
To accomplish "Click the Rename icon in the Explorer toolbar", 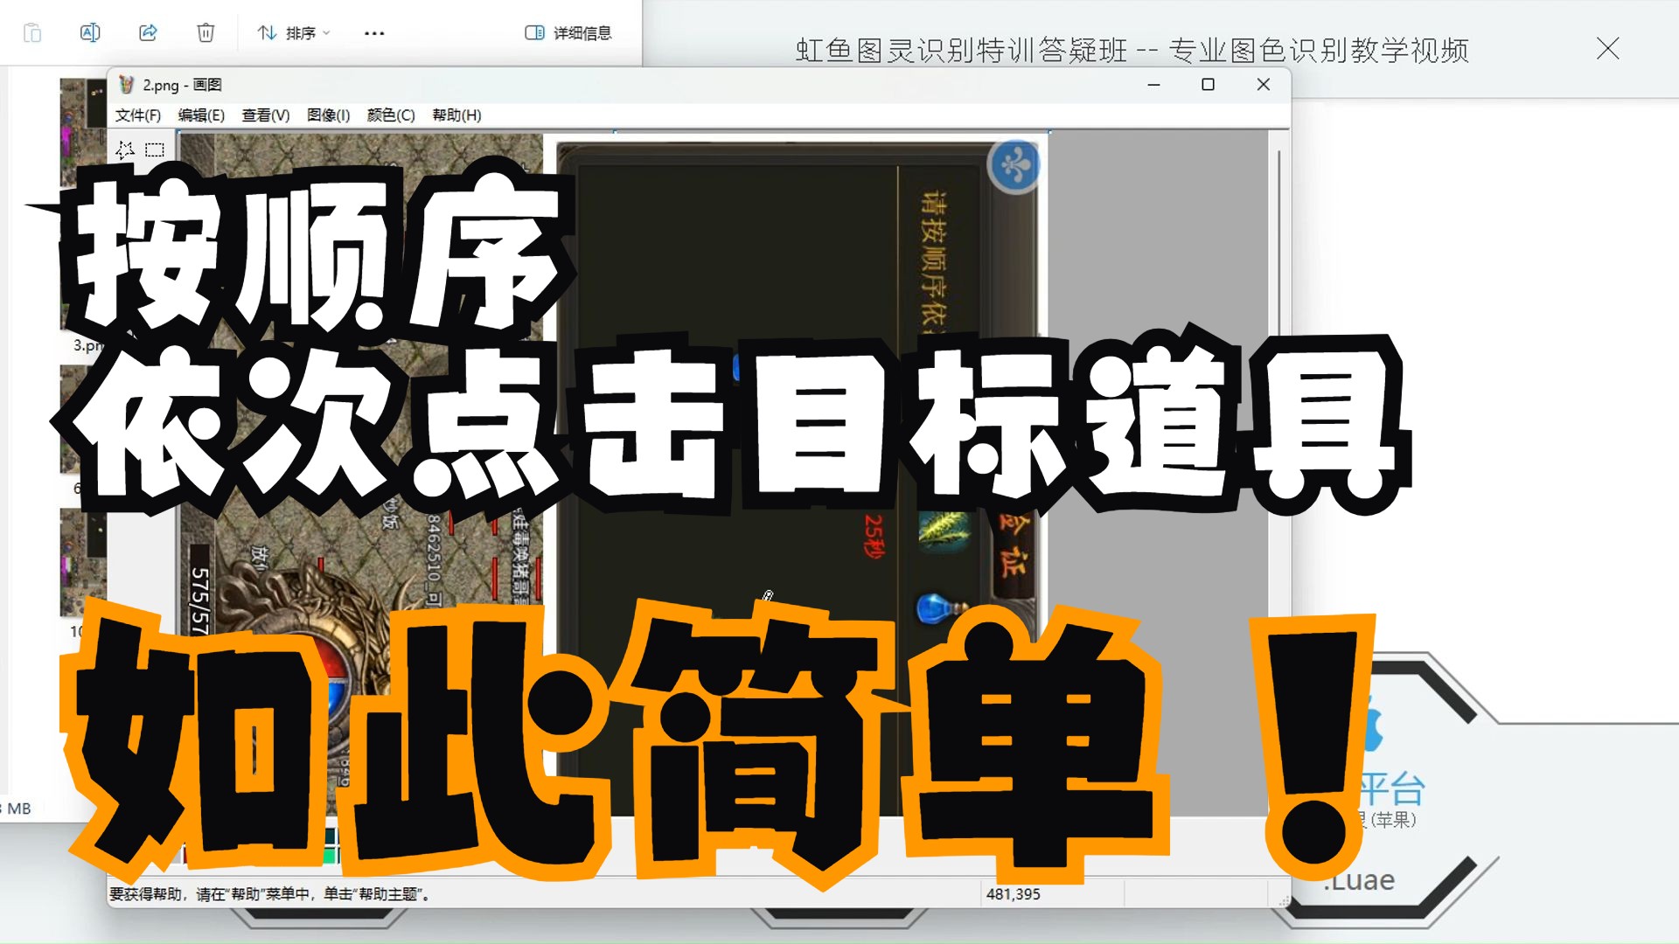I will click(x=90, y=32).
